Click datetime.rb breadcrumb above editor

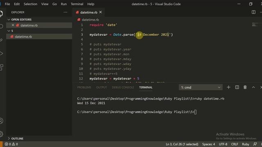[90, 20]
